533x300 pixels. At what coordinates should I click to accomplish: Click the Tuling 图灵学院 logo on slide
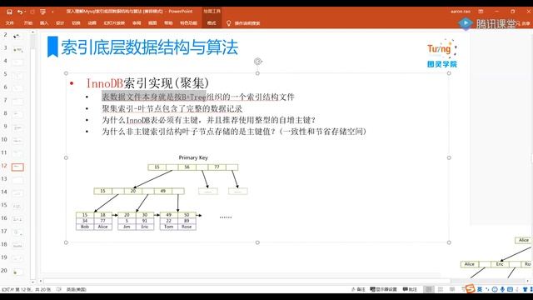(x=442, y=53)
